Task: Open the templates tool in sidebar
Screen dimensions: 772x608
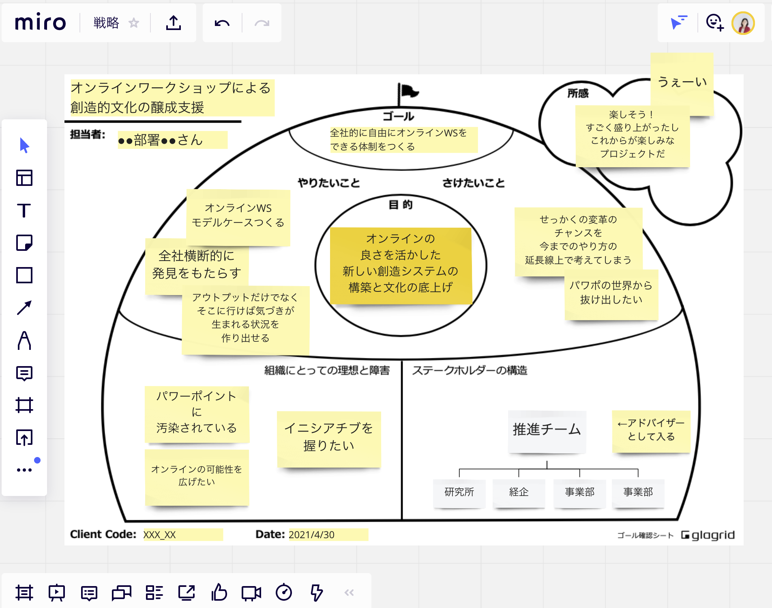Action: click(x=24, y=178)
